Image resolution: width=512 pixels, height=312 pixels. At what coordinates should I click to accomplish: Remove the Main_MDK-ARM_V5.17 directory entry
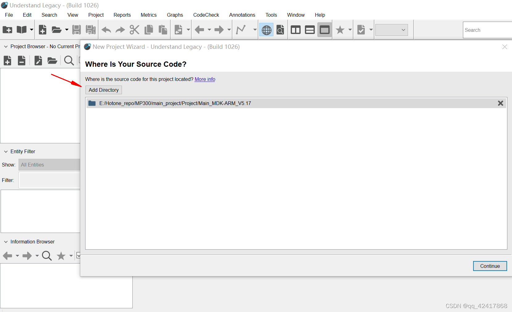[x=501, y=103]
